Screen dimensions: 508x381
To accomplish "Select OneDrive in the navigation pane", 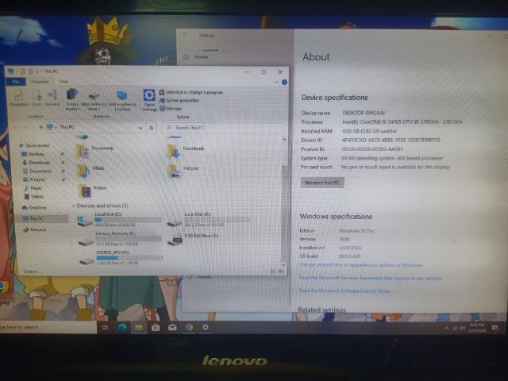I will [x=37, y=207].
